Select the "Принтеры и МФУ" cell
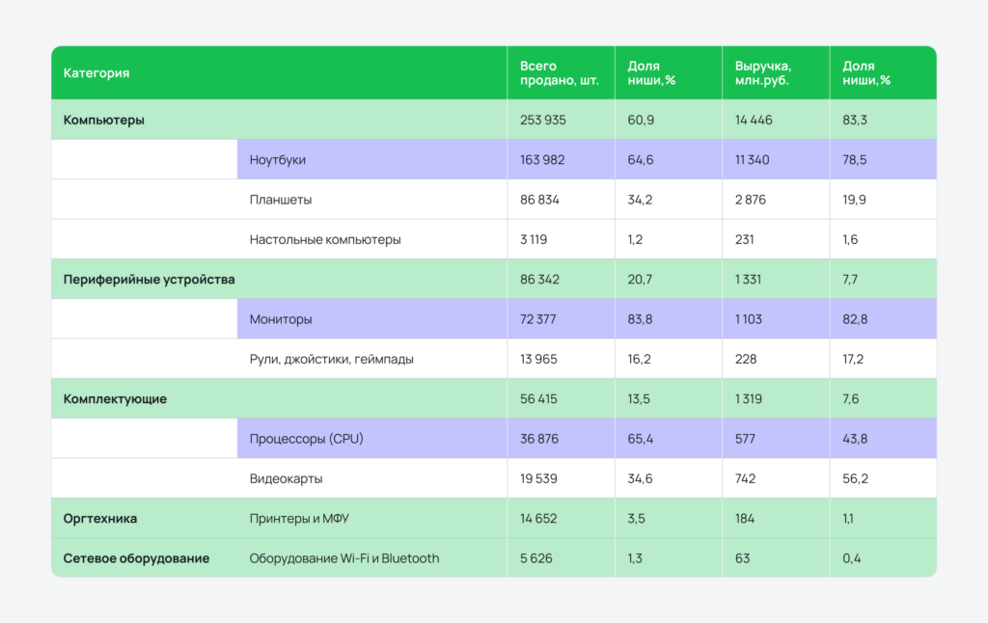Screen dimensions: 988x623 [x=298, y=519]
